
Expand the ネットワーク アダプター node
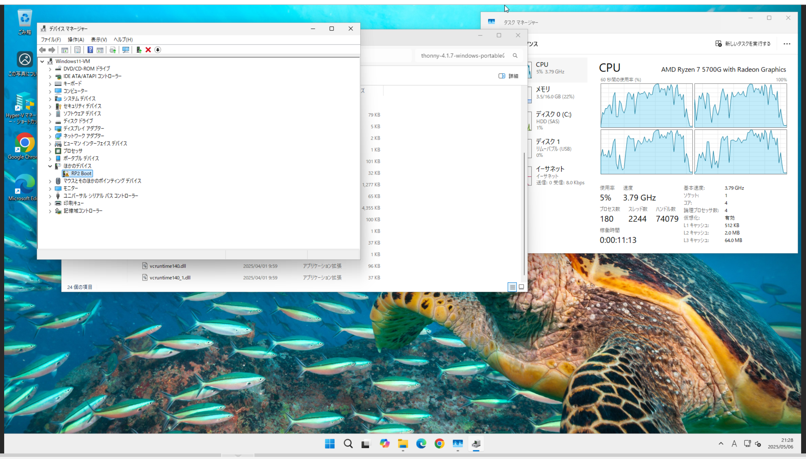(50, 136)
